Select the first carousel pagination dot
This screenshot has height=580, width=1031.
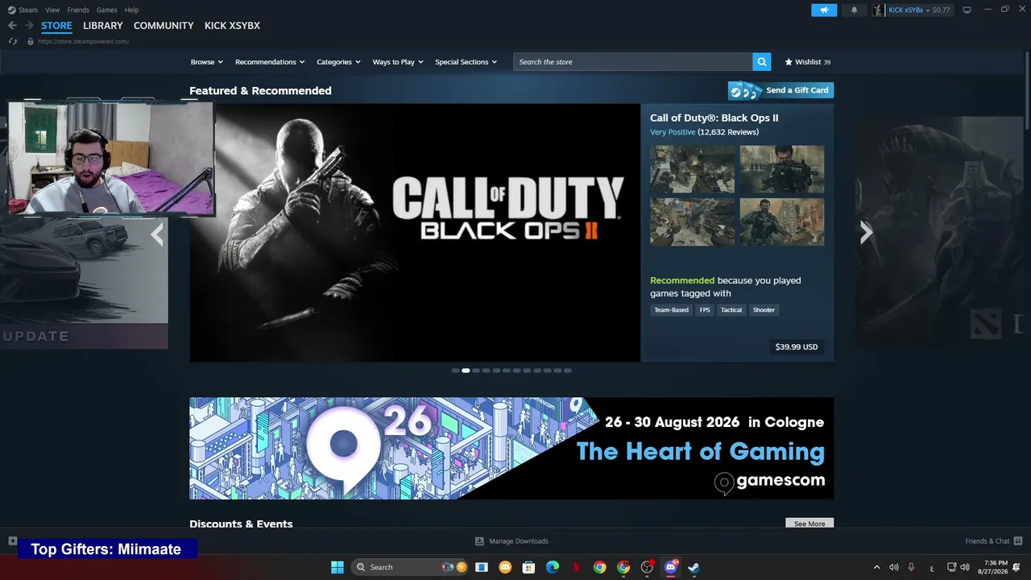click(x=455, y=371)
